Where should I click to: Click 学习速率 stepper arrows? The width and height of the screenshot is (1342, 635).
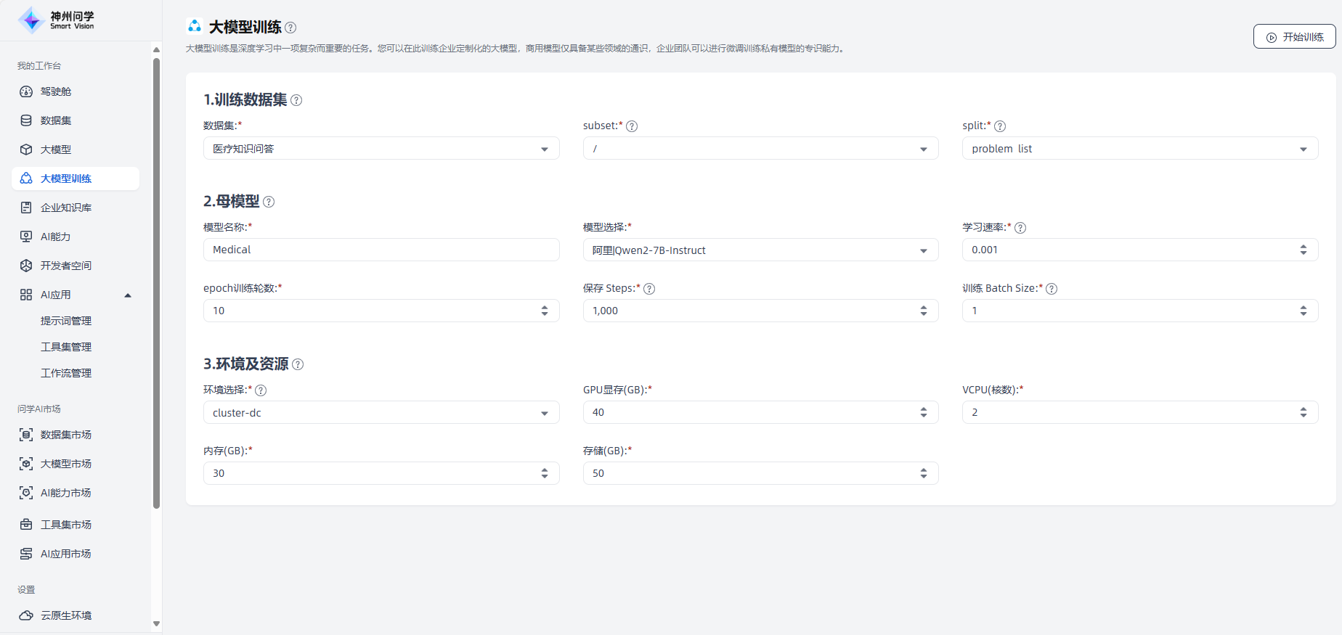click(x=1304, y=250)
